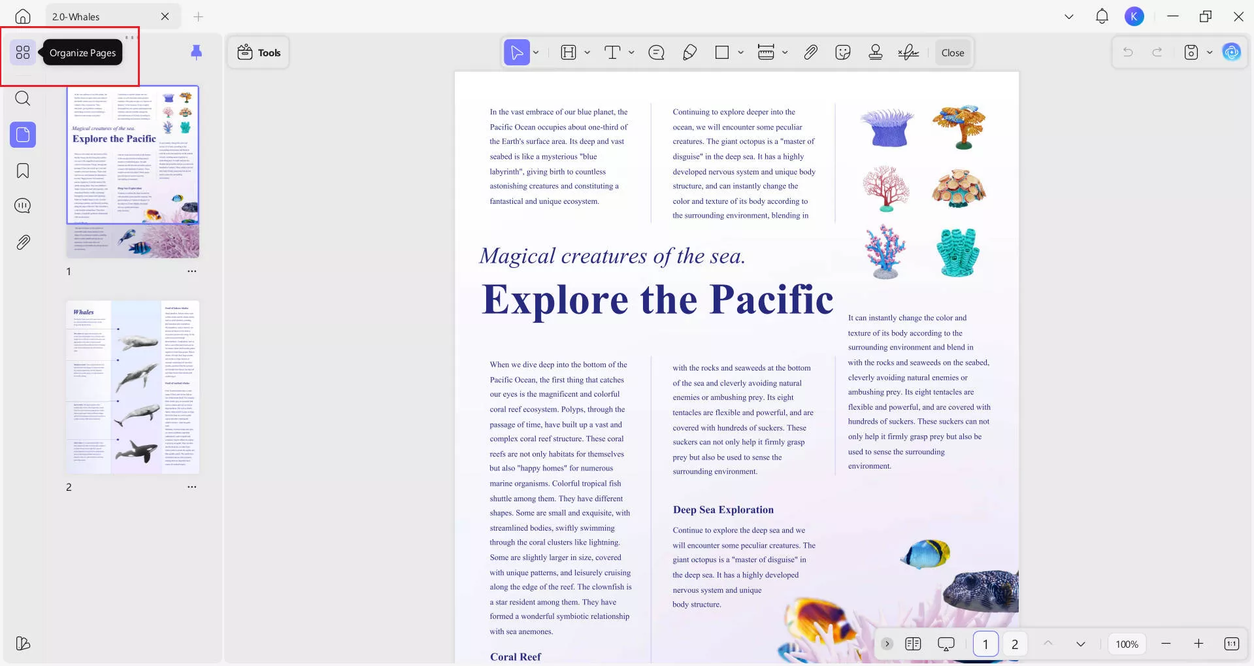Go to the previous page
Image resolution: width=1254 pixels, height=666 pixels.
(x=1048, y=644)
